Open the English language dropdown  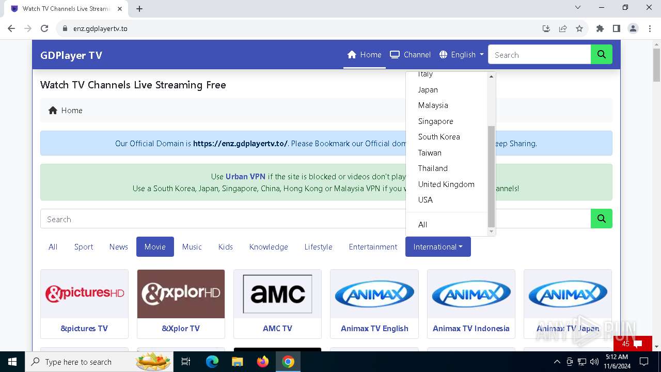[462, 55]
